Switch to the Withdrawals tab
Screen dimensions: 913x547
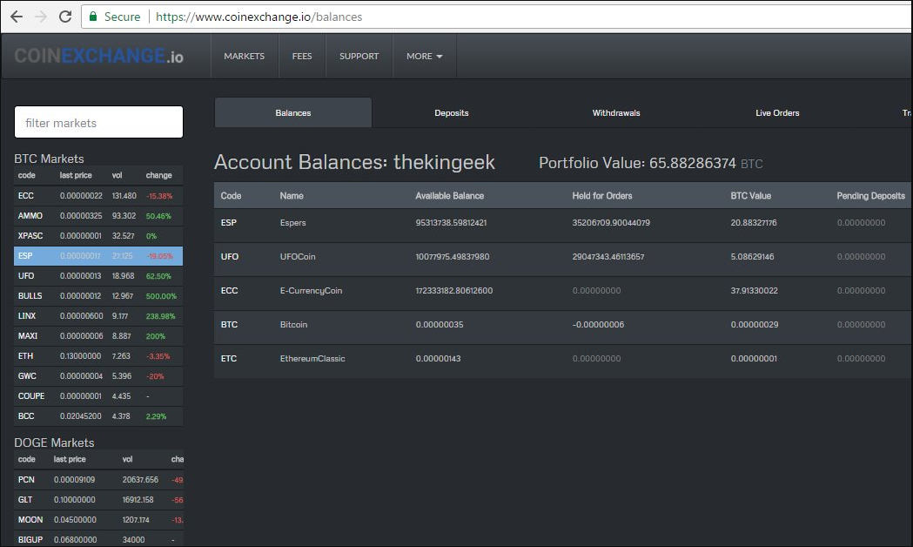[x=616, y=113]
